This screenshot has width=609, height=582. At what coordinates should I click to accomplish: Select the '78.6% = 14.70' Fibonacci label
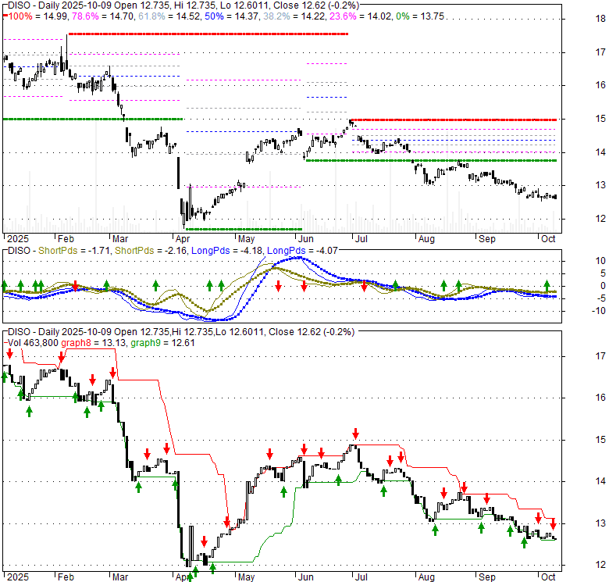[x=103, y=16]
